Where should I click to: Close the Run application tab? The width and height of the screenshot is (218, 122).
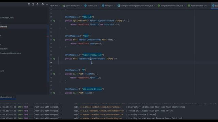(14, 97)
